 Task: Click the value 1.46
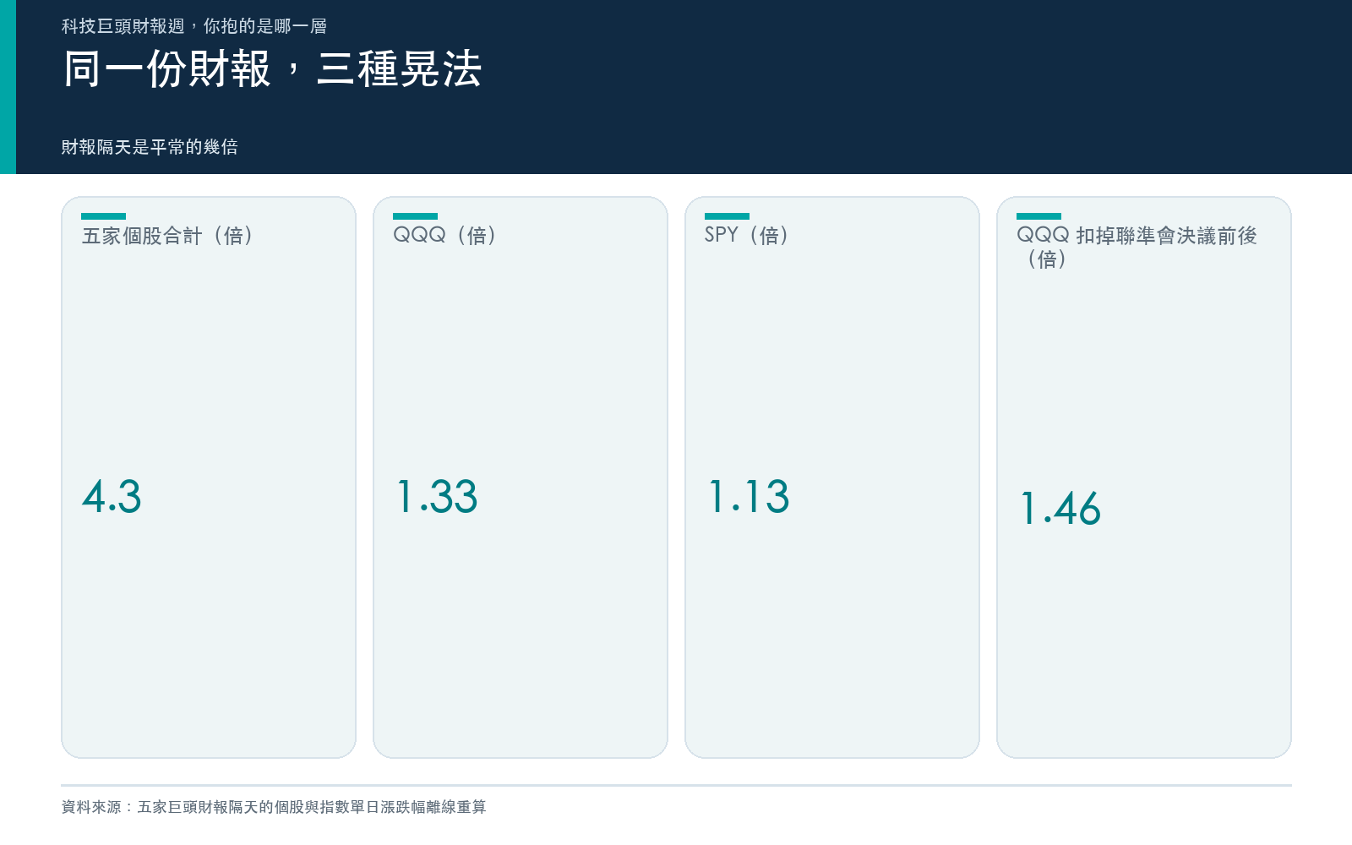[x=1060, y=508]
